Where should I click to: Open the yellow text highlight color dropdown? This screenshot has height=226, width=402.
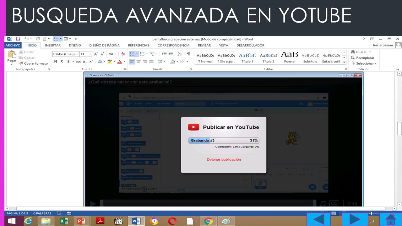[114, 62]
